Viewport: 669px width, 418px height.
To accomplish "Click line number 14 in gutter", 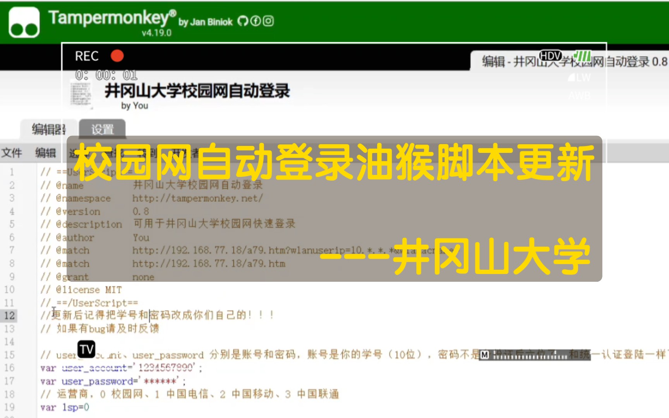I will click(x=9, y=342).
